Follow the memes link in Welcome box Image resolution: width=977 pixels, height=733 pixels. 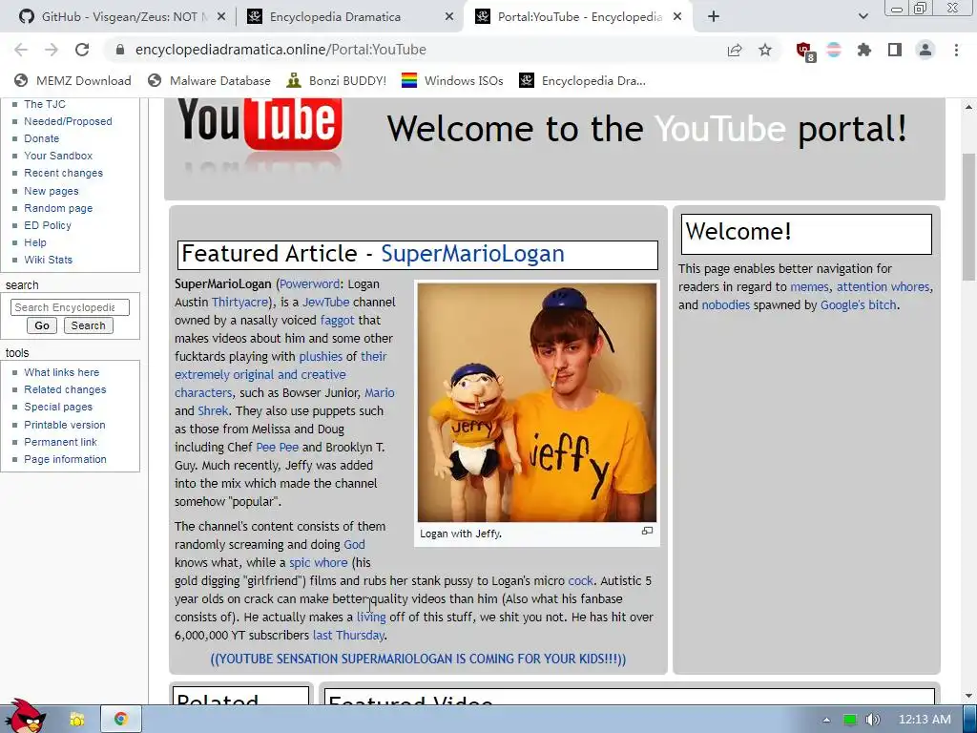(x=809, y=286)
